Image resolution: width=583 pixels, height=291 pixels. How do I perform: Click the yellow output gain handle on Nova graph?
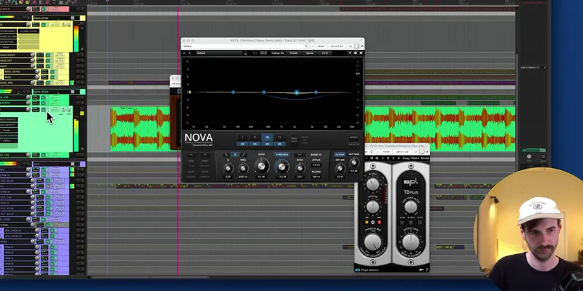point(189,92)
